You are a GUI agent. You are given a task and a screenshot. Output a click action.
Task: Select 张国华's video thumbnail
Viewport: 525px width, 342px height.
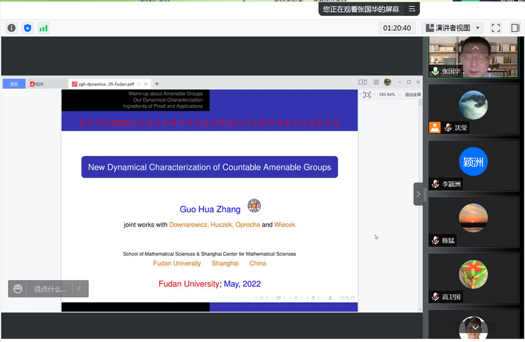click(x=472, y=57)
